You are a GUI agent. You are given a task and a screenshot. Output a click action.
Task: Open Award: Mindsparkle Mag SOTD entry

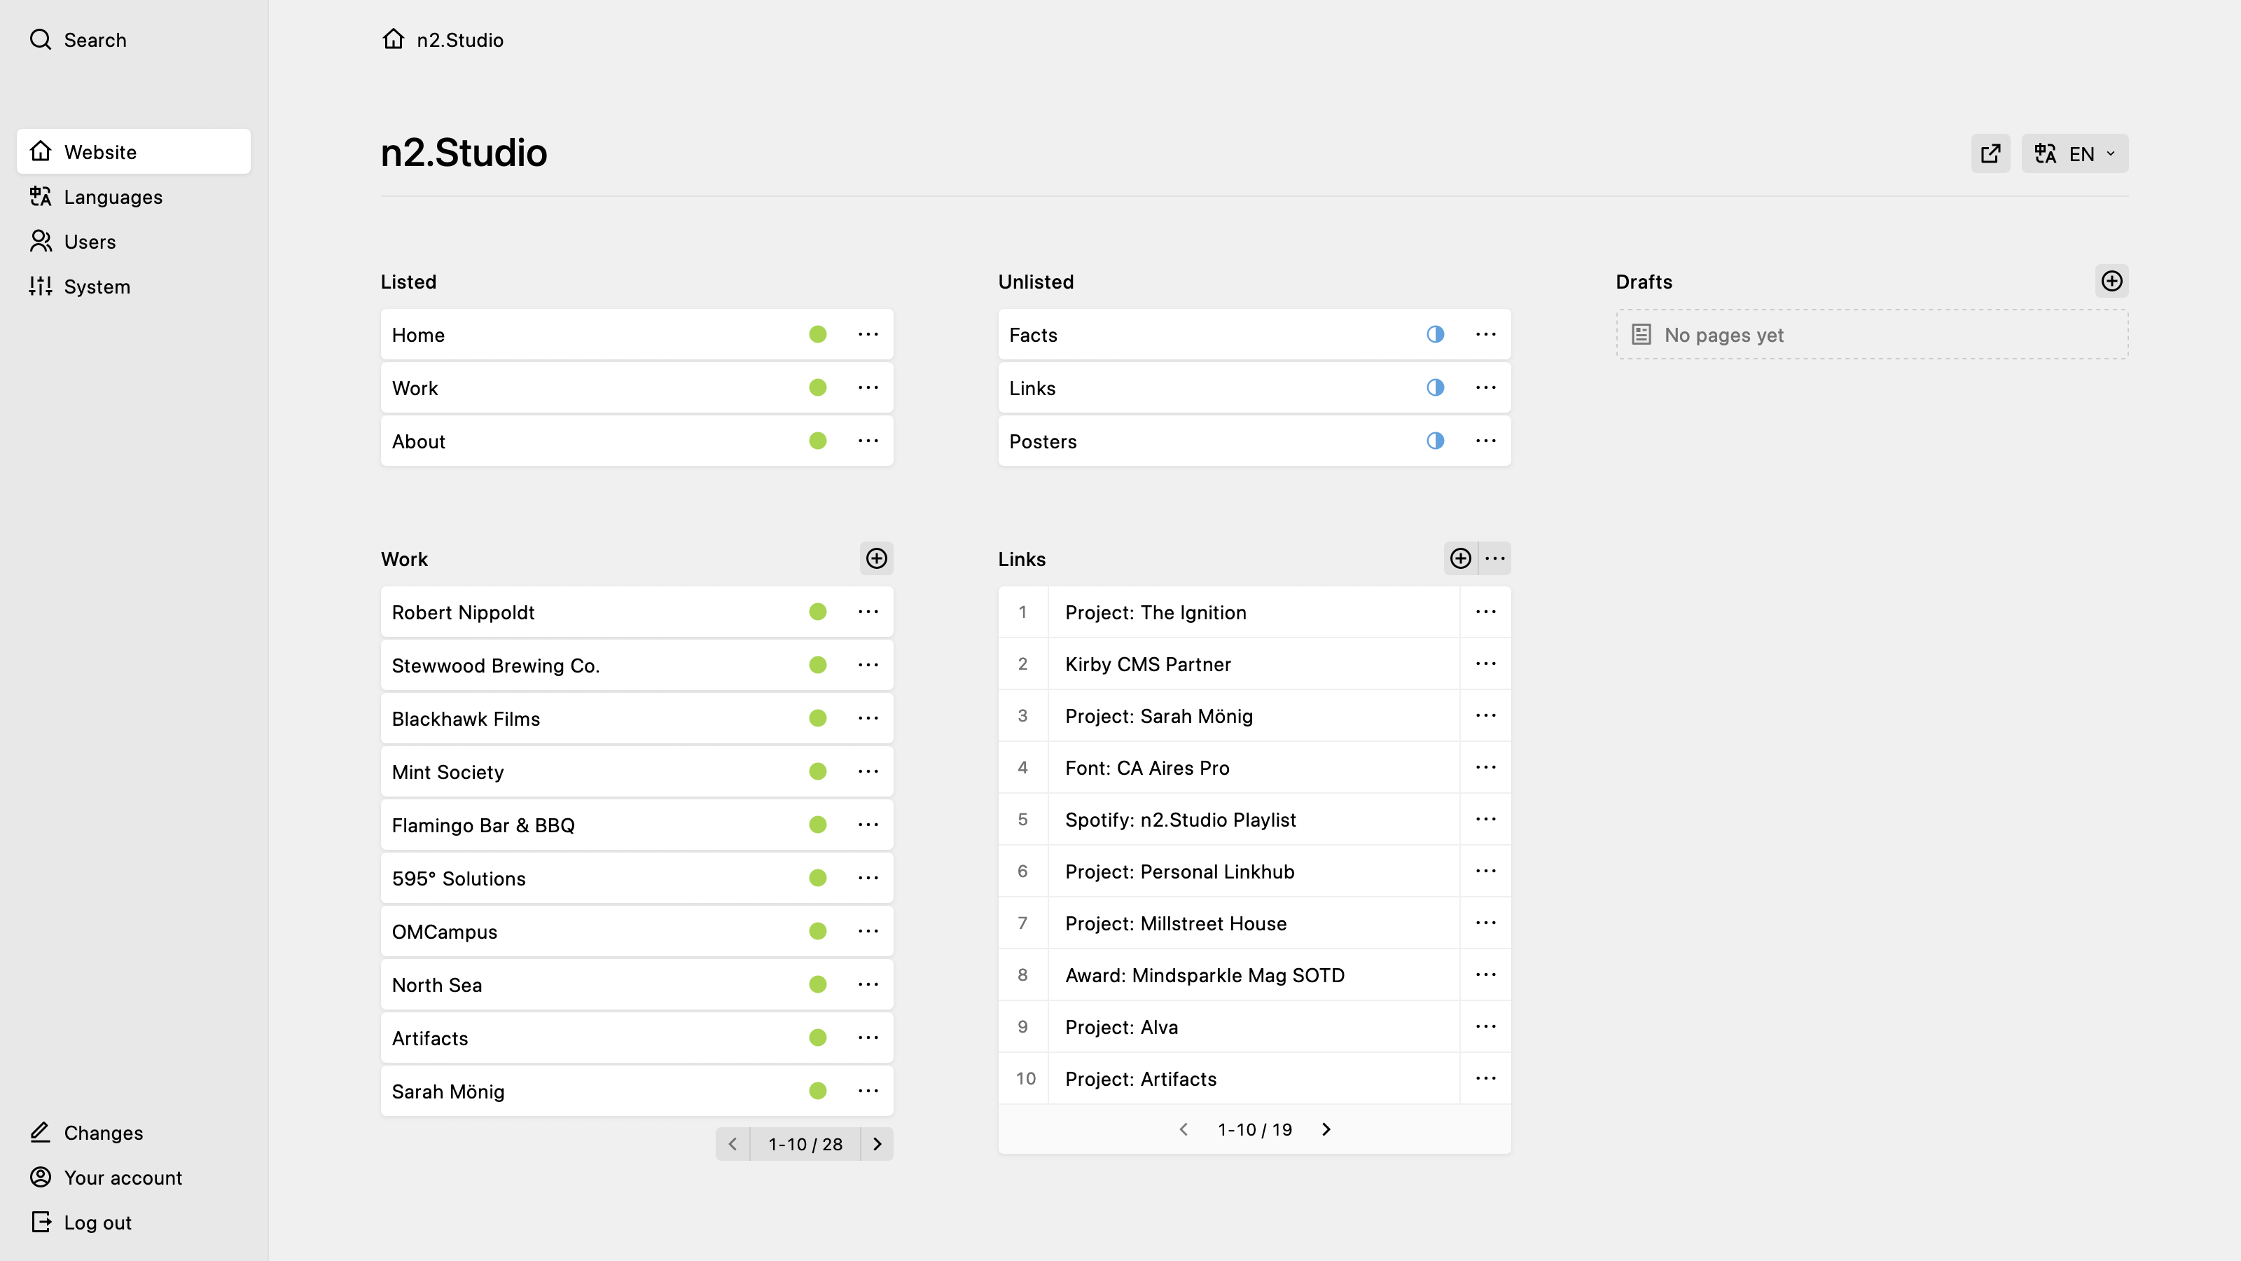coord(1205,976)
